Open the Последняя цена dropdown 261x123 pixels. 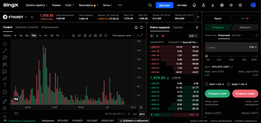tap(123, 36)
